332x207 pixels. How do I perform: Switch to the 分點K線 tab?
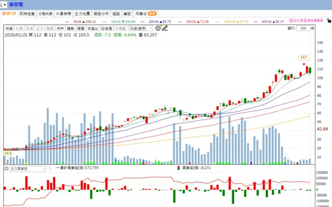[45, 14]
